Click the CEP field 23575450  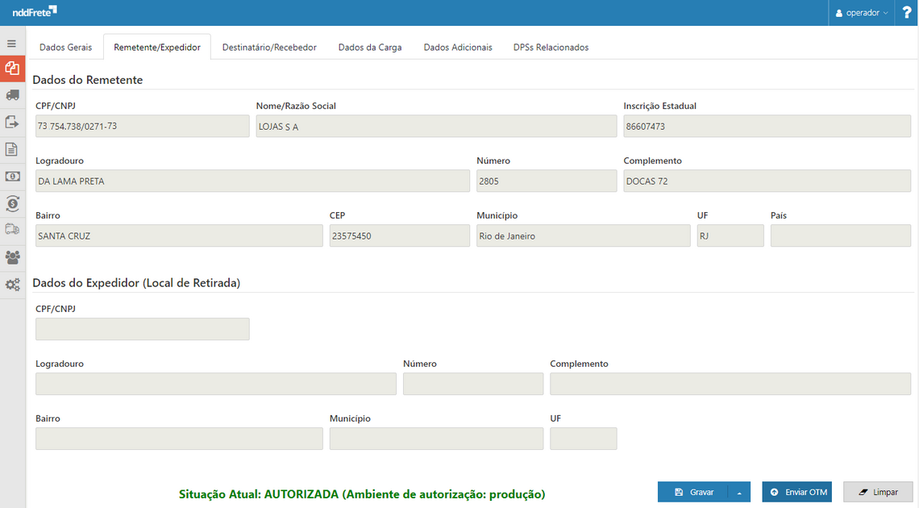(399, 235)
